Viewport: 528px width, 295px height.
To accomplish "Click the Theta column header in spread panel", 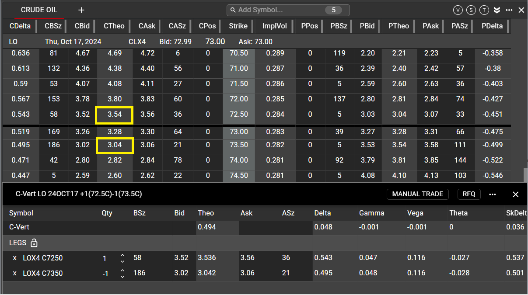I will pos(458,213).
